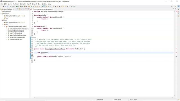Click Collapse All in Project Explorer
The image size is (180, 101).
(17, 9)
